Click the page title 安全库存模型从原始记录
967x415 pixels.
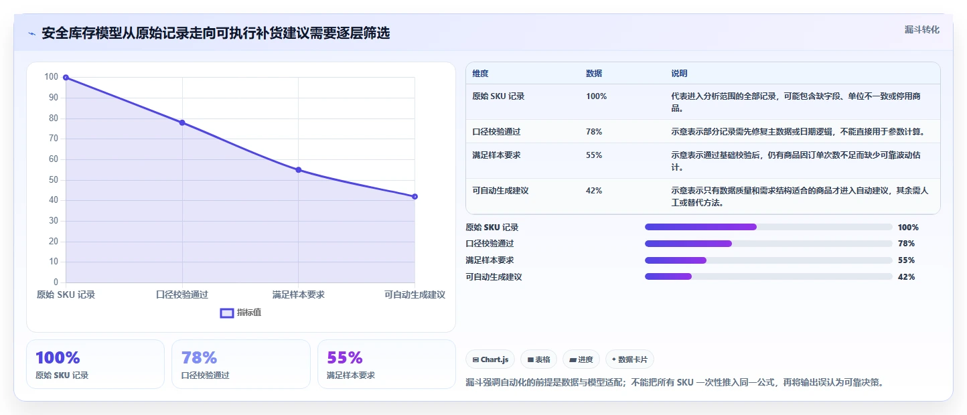[x=216, y=33]
